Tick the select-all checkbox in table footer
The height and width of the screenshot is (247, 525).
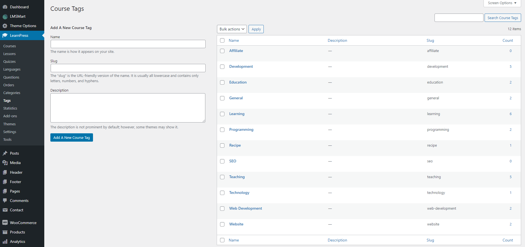click(222, 240)
